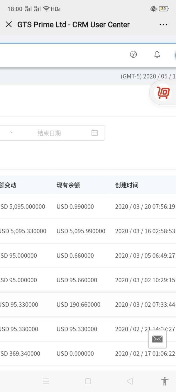This screenshot has width=176, height=392.
Task: Select timestamp 2020 / 03 / 05 06:49:27
Action: (145, 256)
